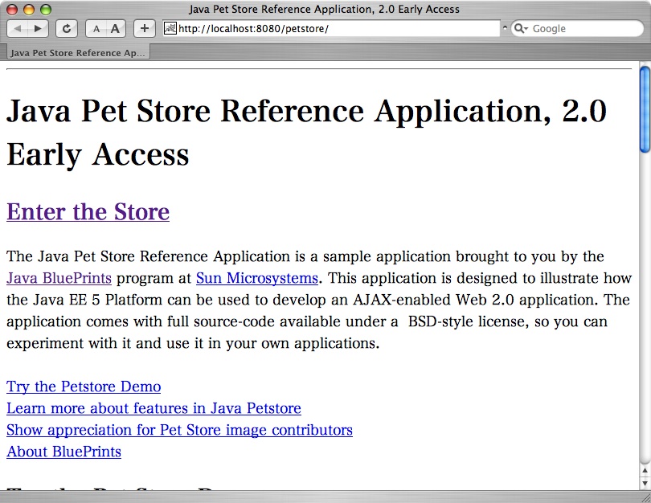Open the Enter the Store link
This screenshot has height=503, width=651.
[88, 211]
